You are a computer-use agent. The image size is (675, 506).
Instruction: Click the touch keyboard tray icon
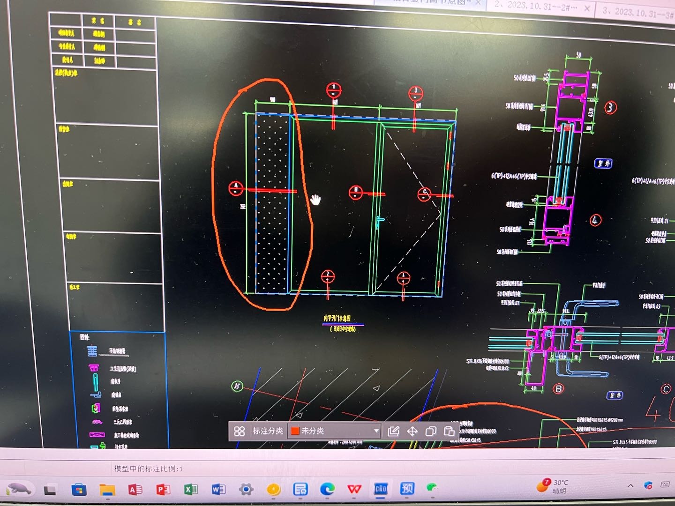(x=665, y=484)
